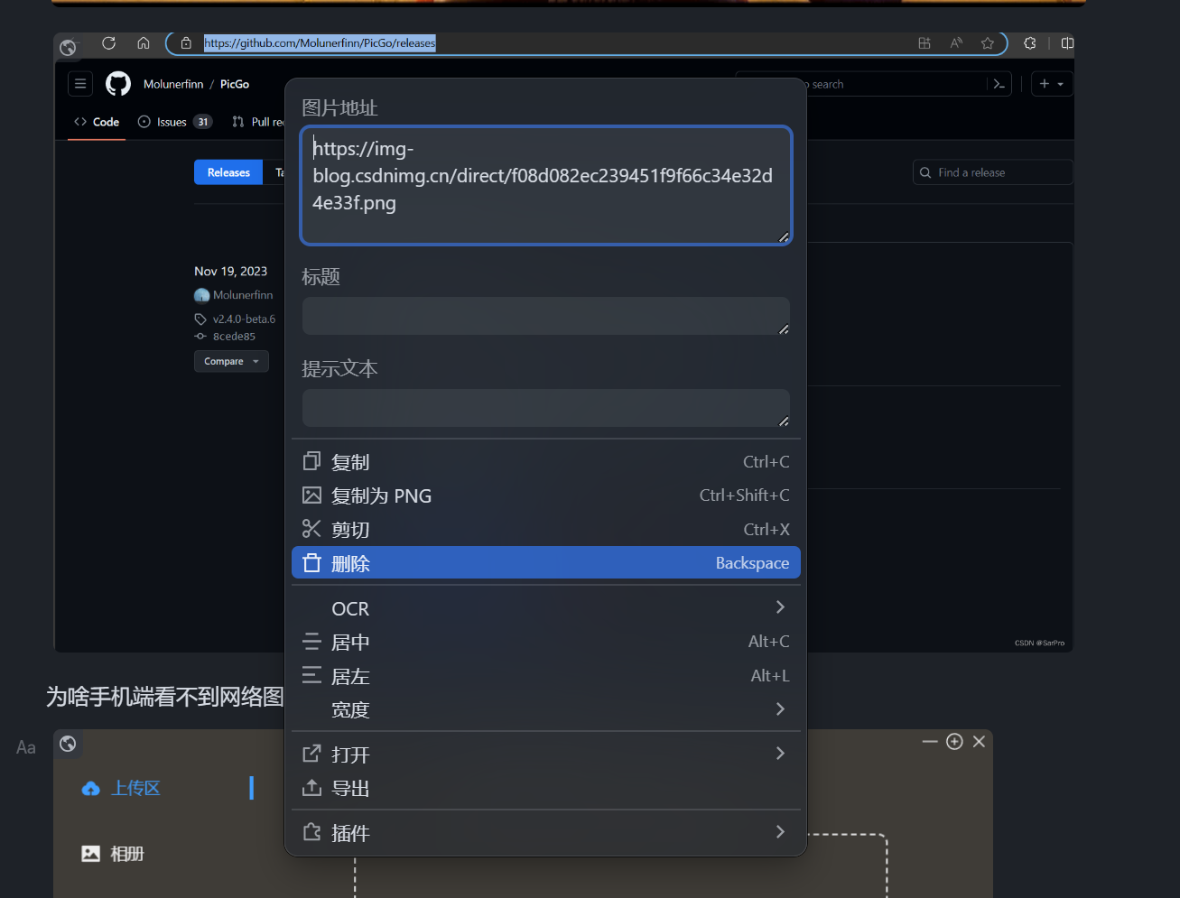Switch to the Issues tab
1180x898 pixels.
point(174,122)
